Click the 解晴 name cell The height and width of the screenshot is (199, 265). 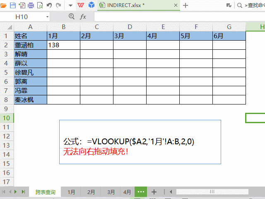click(x=30, y=54)
